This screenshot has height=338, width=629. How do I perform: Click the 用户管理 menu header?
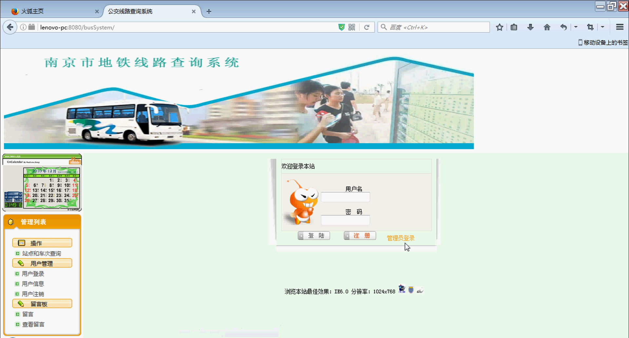point(42,263)
